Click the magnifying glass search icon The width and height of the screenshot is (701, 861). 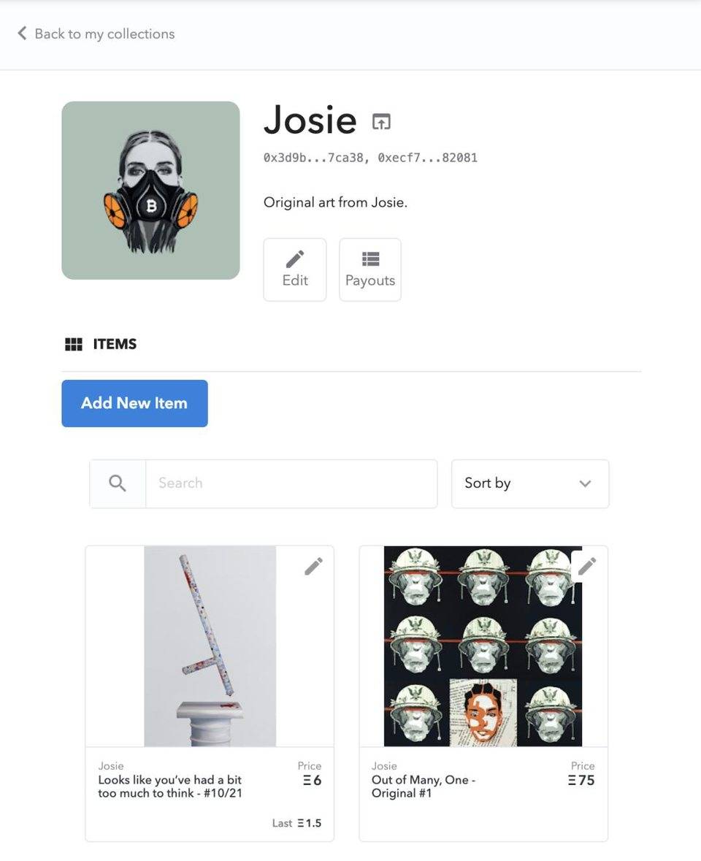point(118,483)
